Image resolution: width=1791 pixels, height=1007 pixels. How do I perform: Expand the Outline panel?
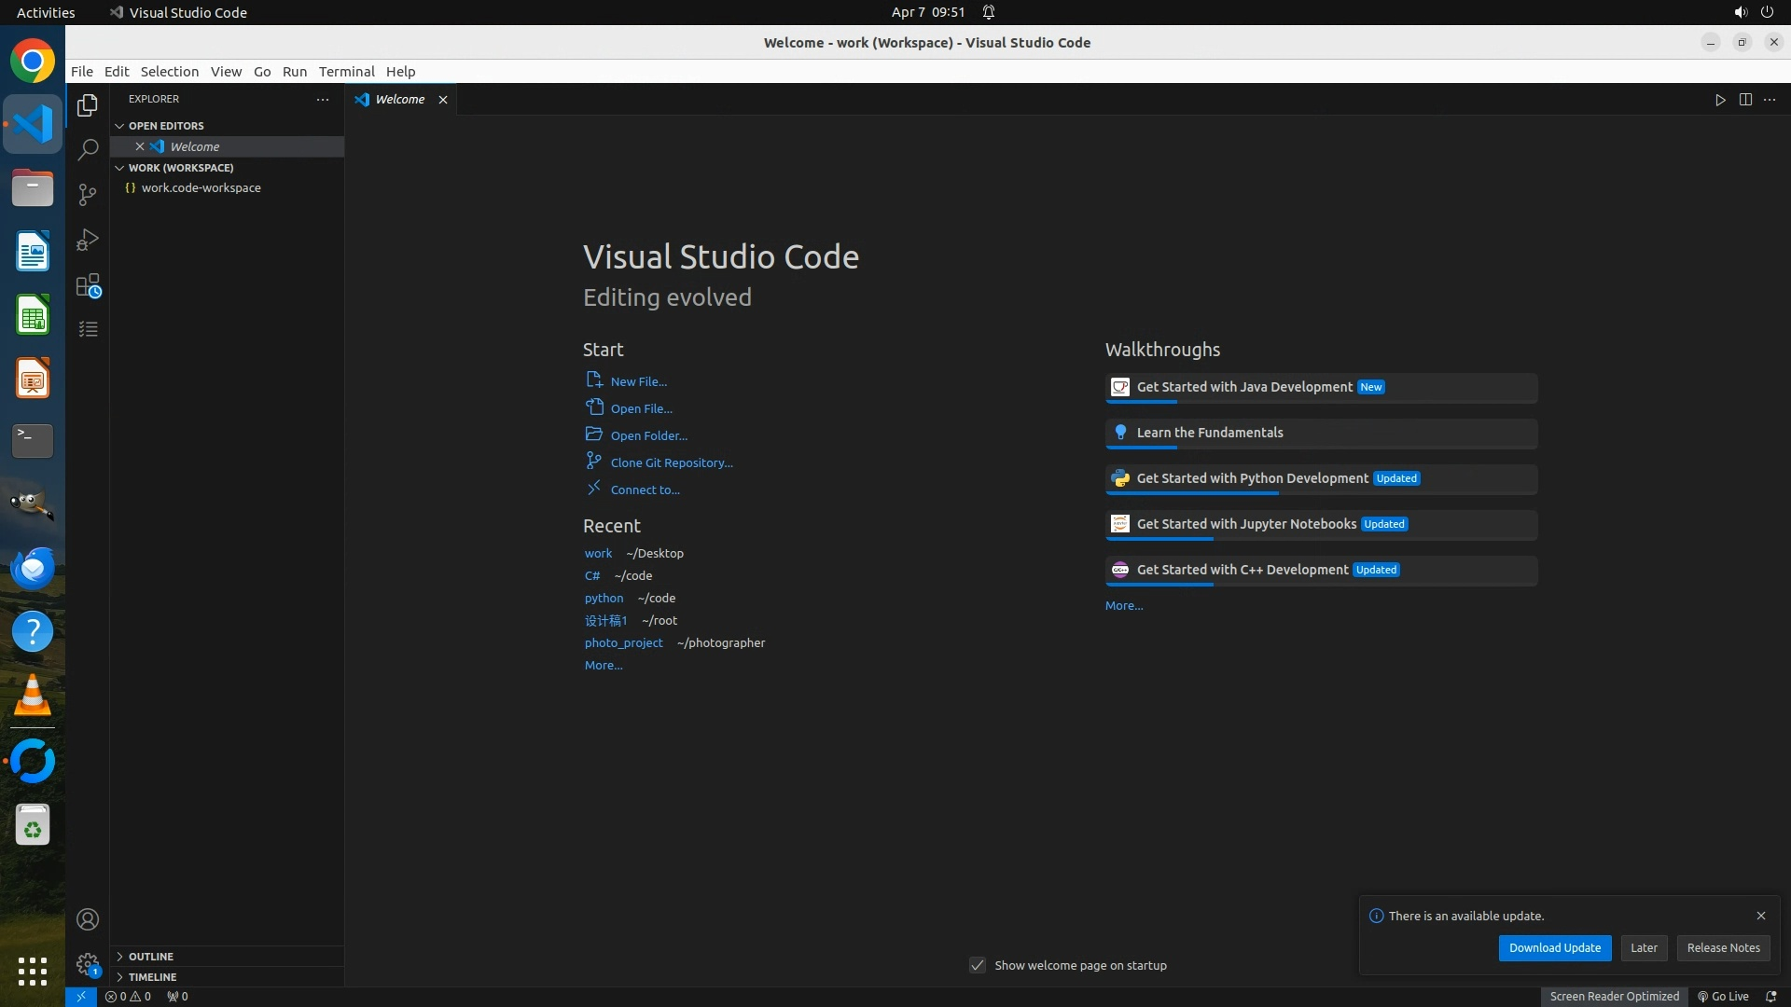[x=151, y=957]
